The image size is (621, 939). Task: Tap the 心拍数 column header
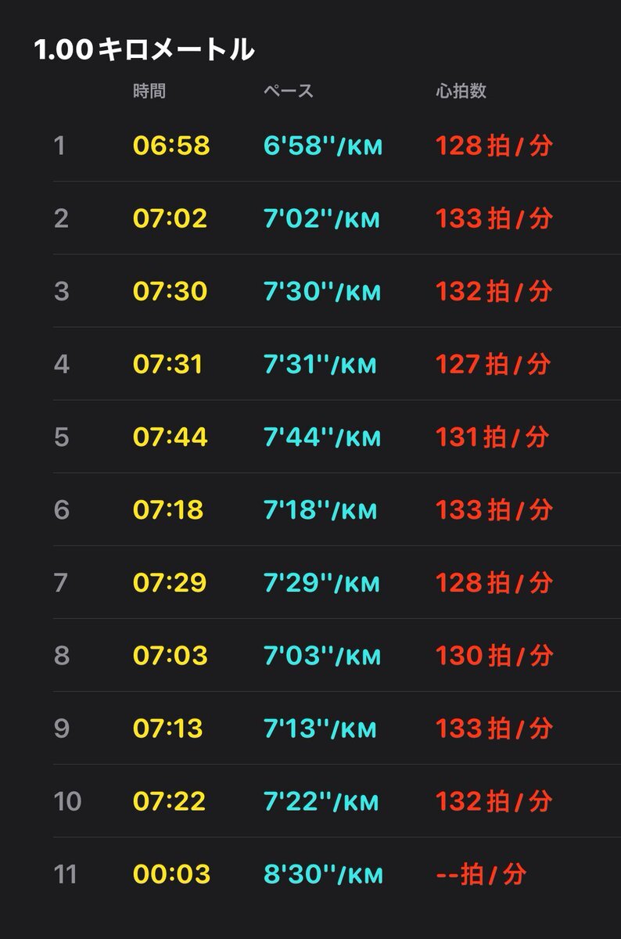pos(461,91)
